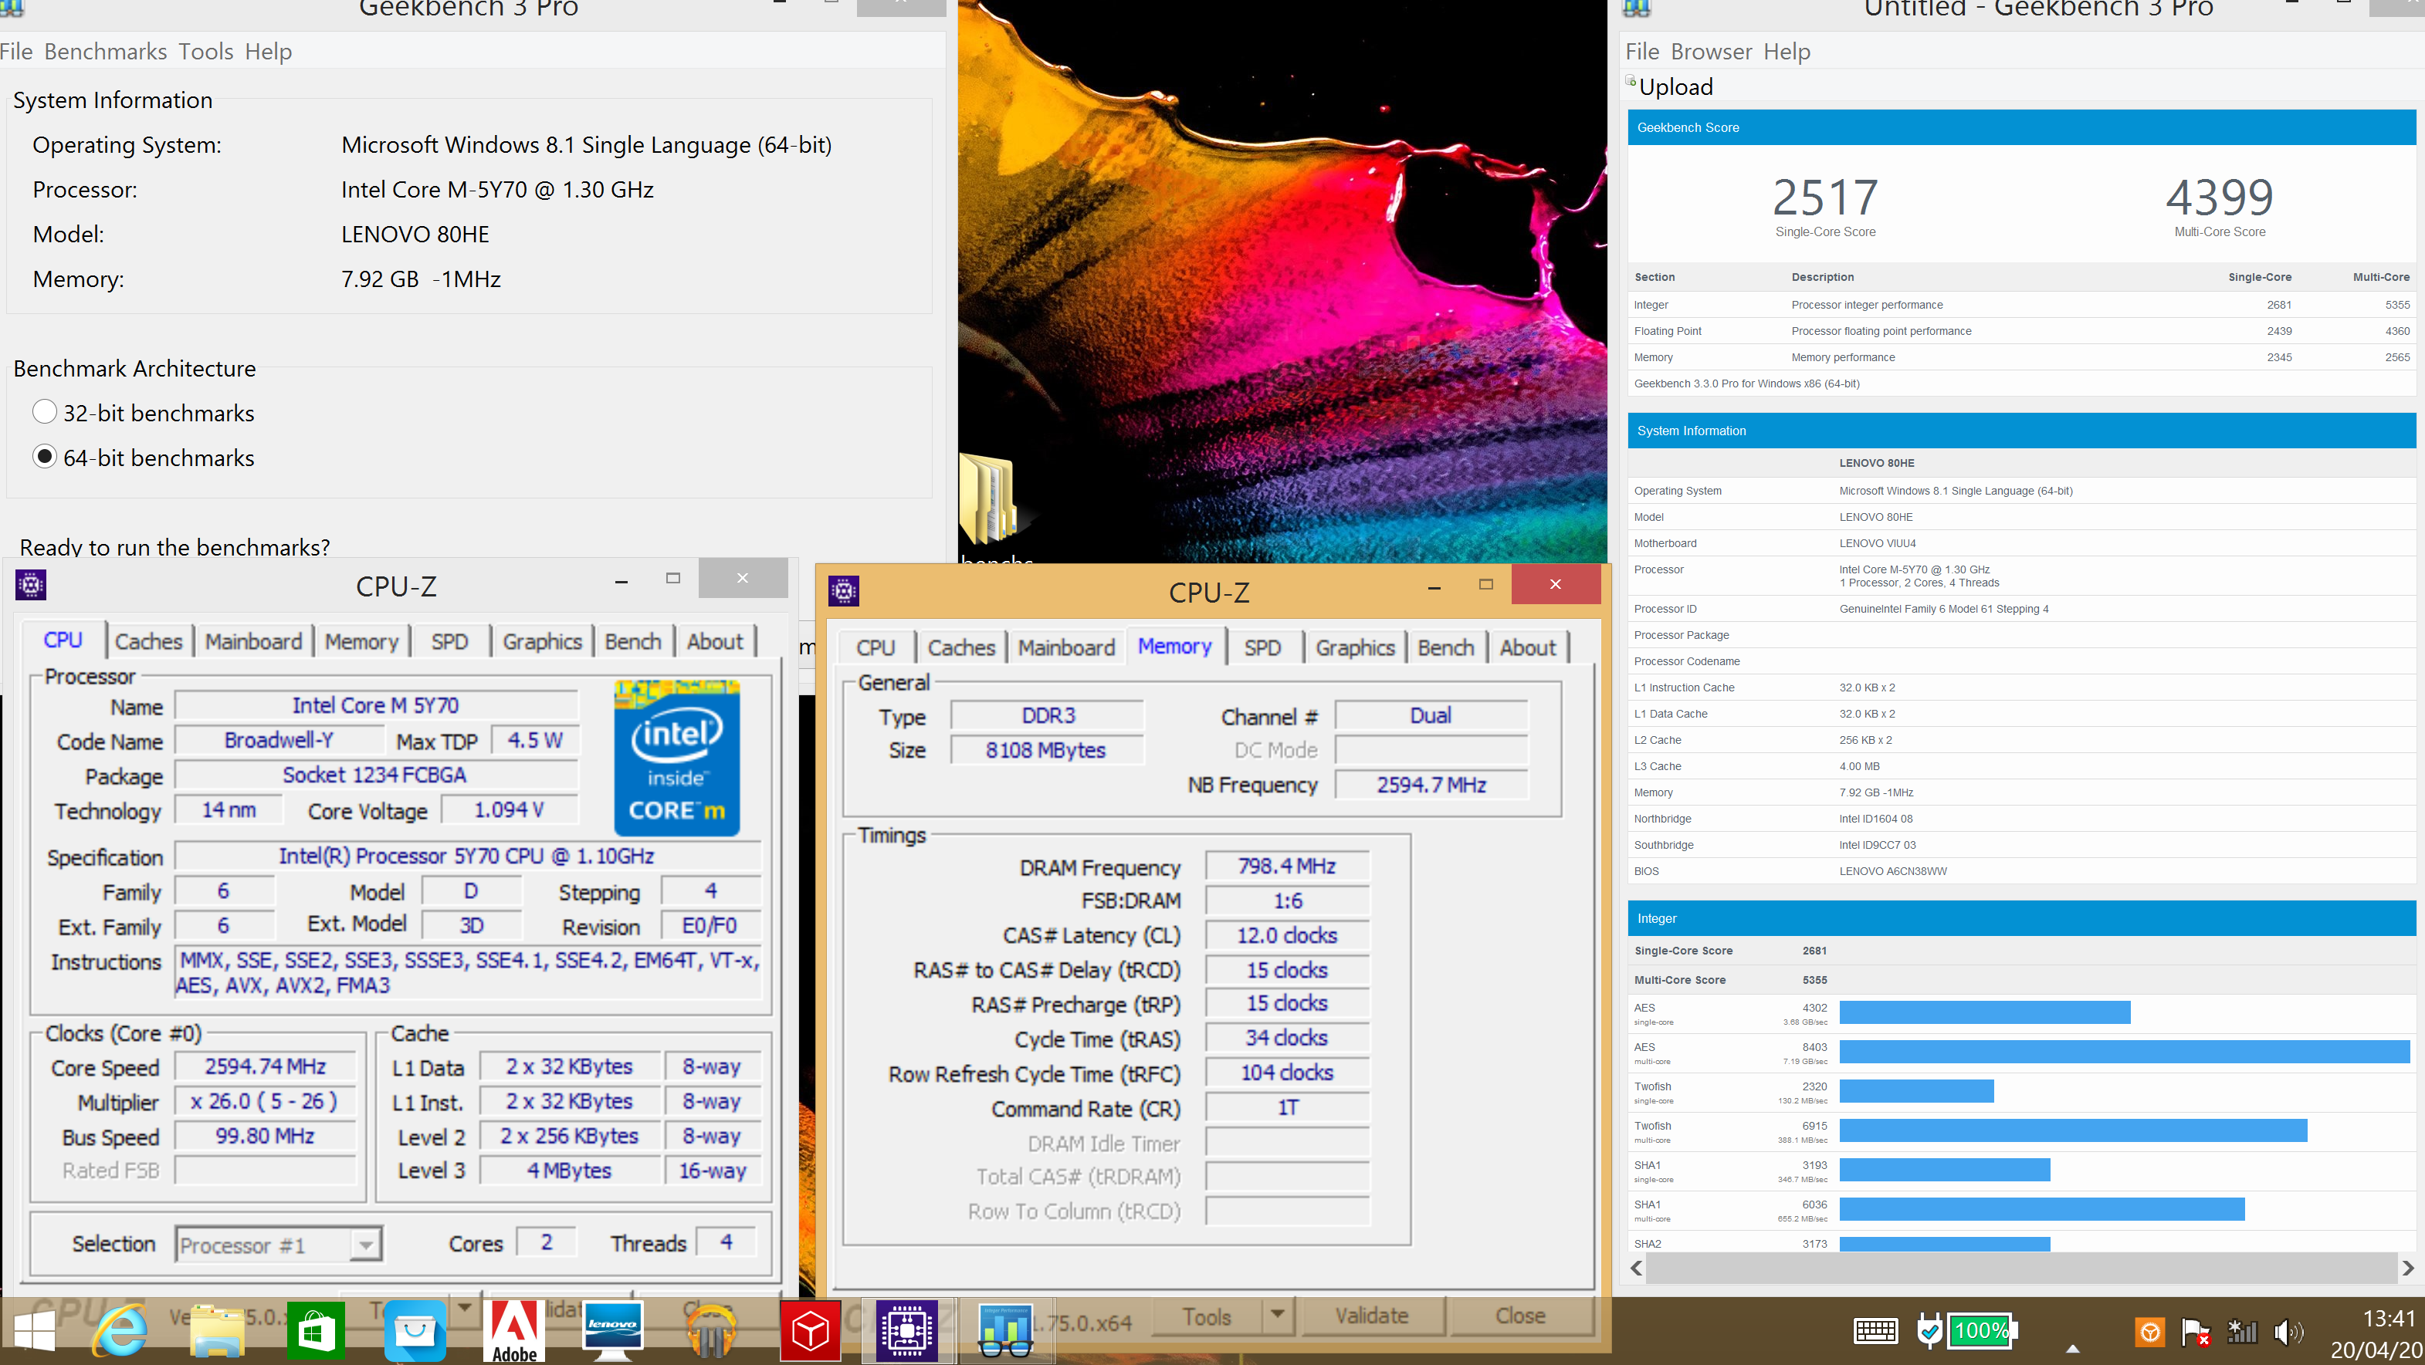2425x1365 pixels.
Task: Click the Upload link in Geekbench results
Action: click(x=1675, y=86)
